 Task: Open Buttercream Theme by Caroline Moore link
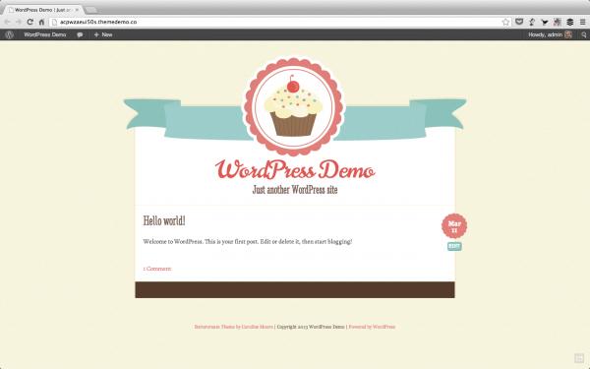pyautogui.click(x=233, y=327)
